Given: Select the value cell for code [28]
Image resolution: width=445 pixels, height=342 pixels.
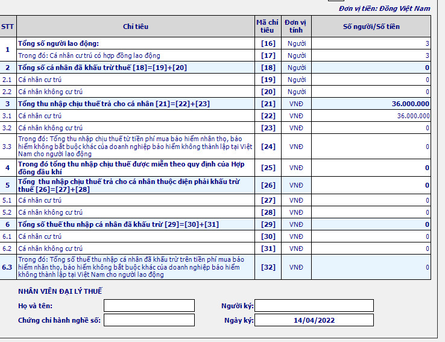Looking at the screenshot, I should 371,212.
